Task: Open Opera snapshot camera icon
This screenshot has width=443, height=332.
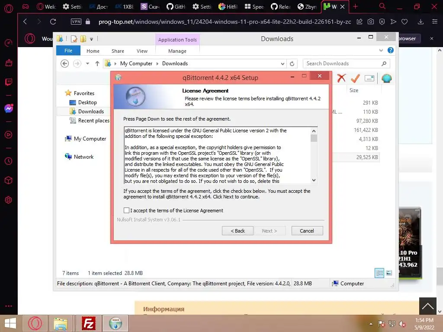Action: click(371, 22)
